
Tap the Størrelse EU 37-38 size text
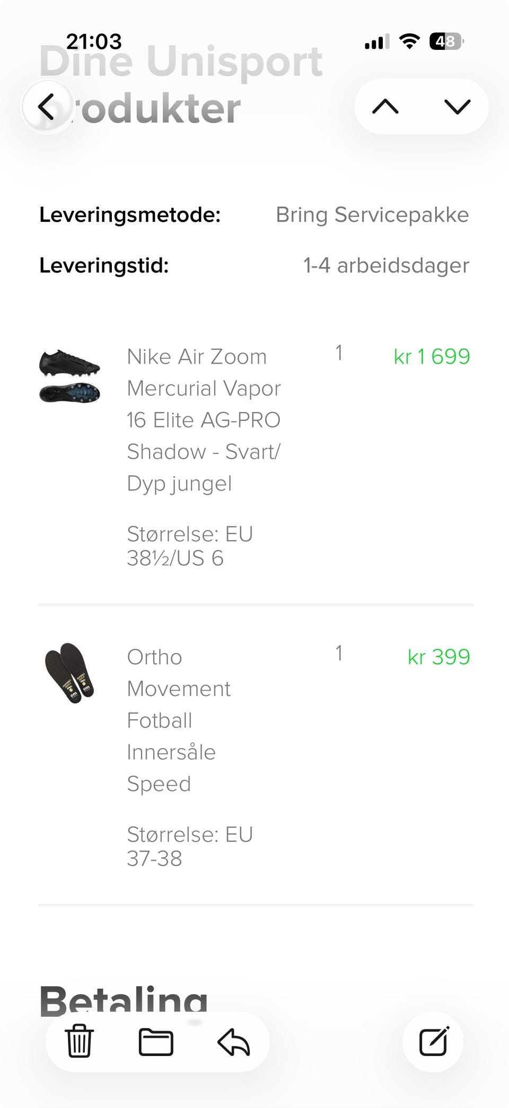click(x=189, y=846)
